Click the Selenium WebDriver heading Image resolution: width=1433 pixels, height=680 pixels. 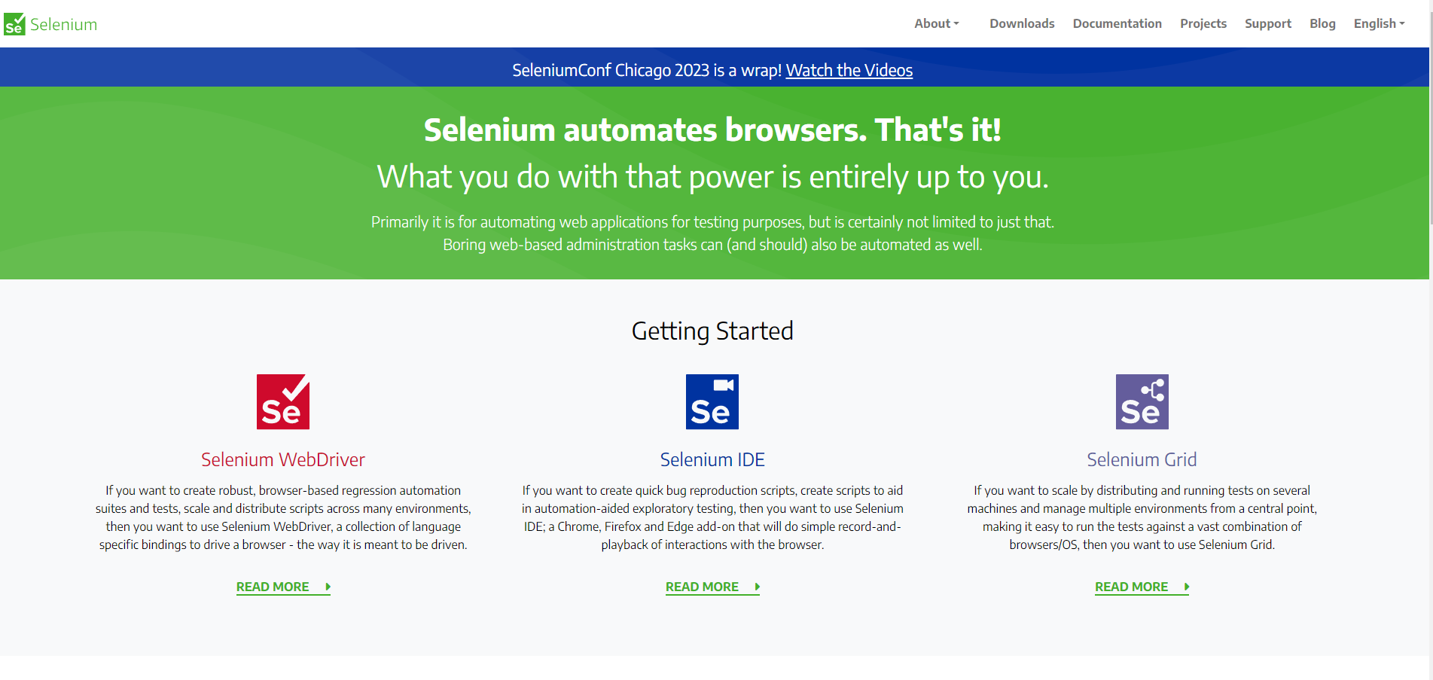tap(283, 459)
